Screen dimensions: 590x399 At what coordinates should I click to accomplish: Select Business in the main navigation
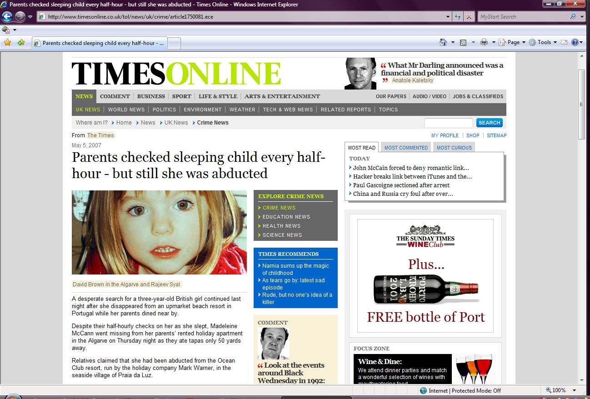pos(151,96)
